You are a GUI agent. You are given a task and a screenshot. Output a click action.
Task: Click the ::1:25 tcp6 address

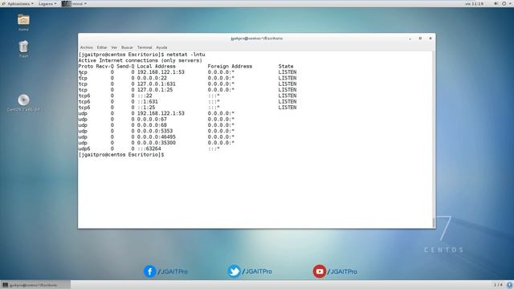tap(146, 108)
